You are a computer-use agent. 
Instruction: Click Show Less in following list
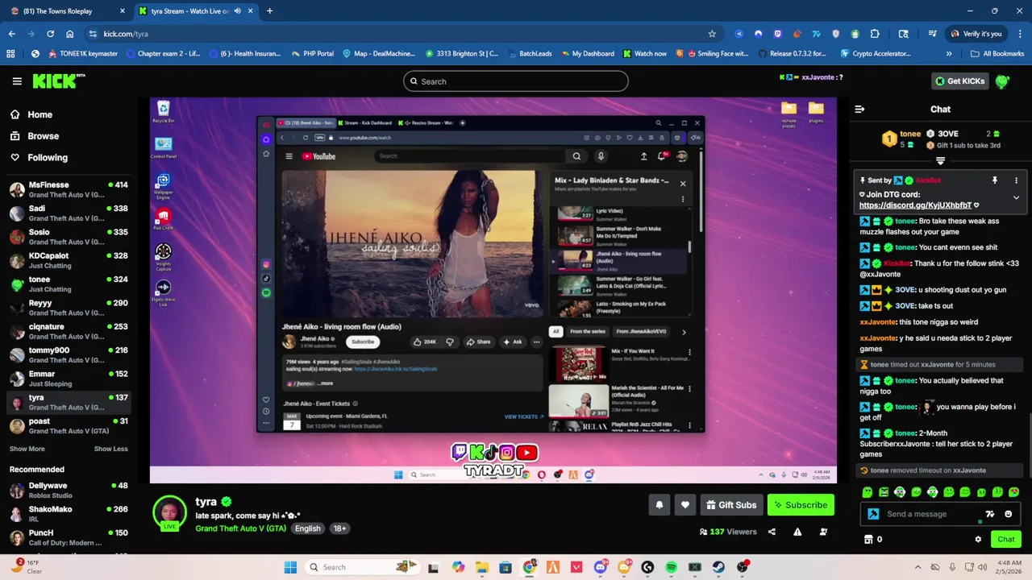coord(110,449)
